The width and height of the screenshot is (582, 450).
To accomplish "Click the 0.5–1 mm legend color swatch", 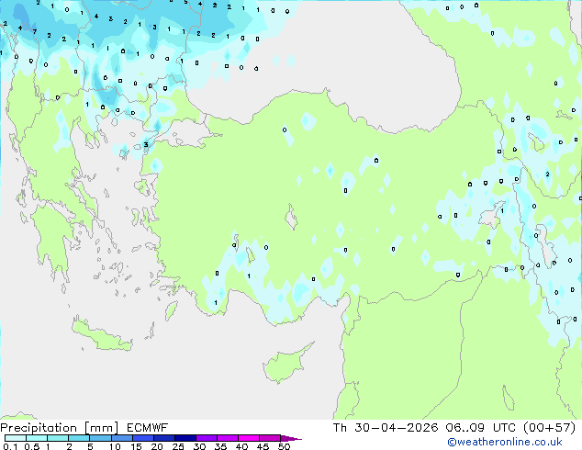I will [x=37, y=438].
